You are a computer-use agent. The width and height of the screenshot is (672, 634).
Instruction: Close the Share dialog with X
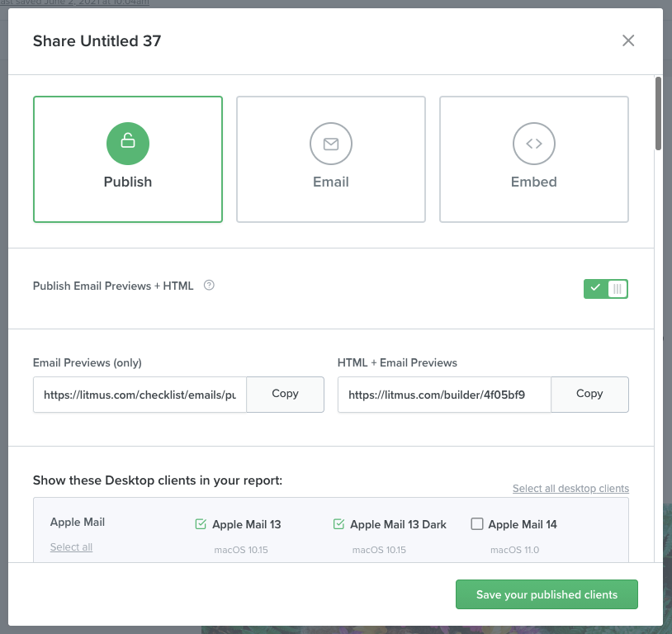pyautogui.click(x=628, y=40)
